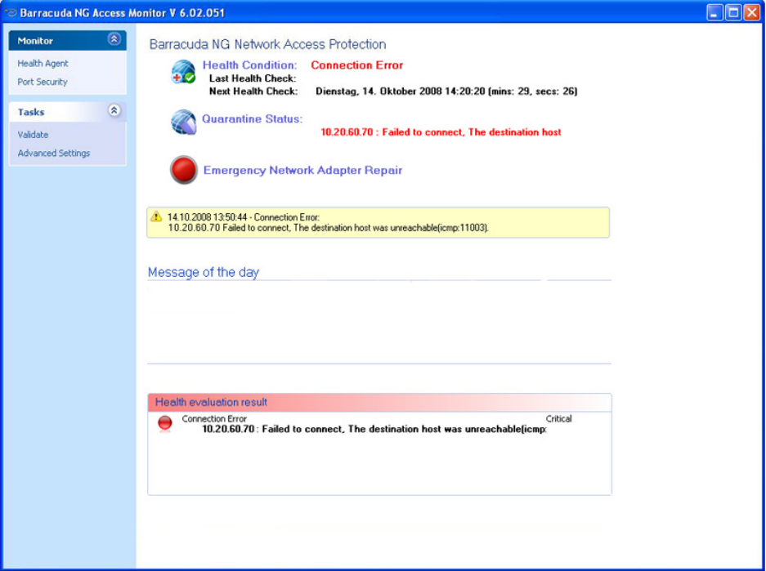Click the Critical severity label
This screenshot has height=571, width=766.
pos(559,419)
